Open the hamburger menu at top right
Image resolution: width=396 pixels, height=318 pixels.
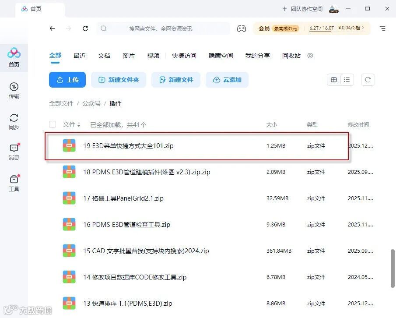(x=382, y=28)
